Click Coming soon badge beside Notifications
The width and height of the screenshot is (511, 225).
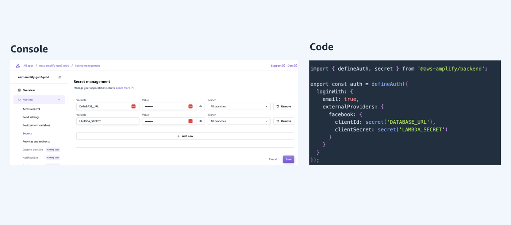pos(53,158)
